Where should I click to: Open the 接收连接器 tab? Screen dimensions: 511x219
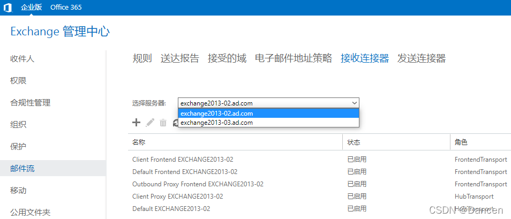pos(365,58)
